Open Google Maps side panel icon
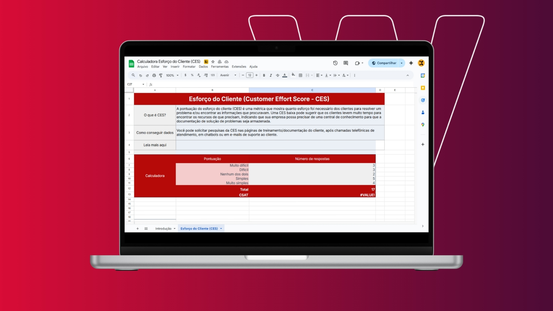This screenshot has height=311, width=553. (x=423, y=125)
